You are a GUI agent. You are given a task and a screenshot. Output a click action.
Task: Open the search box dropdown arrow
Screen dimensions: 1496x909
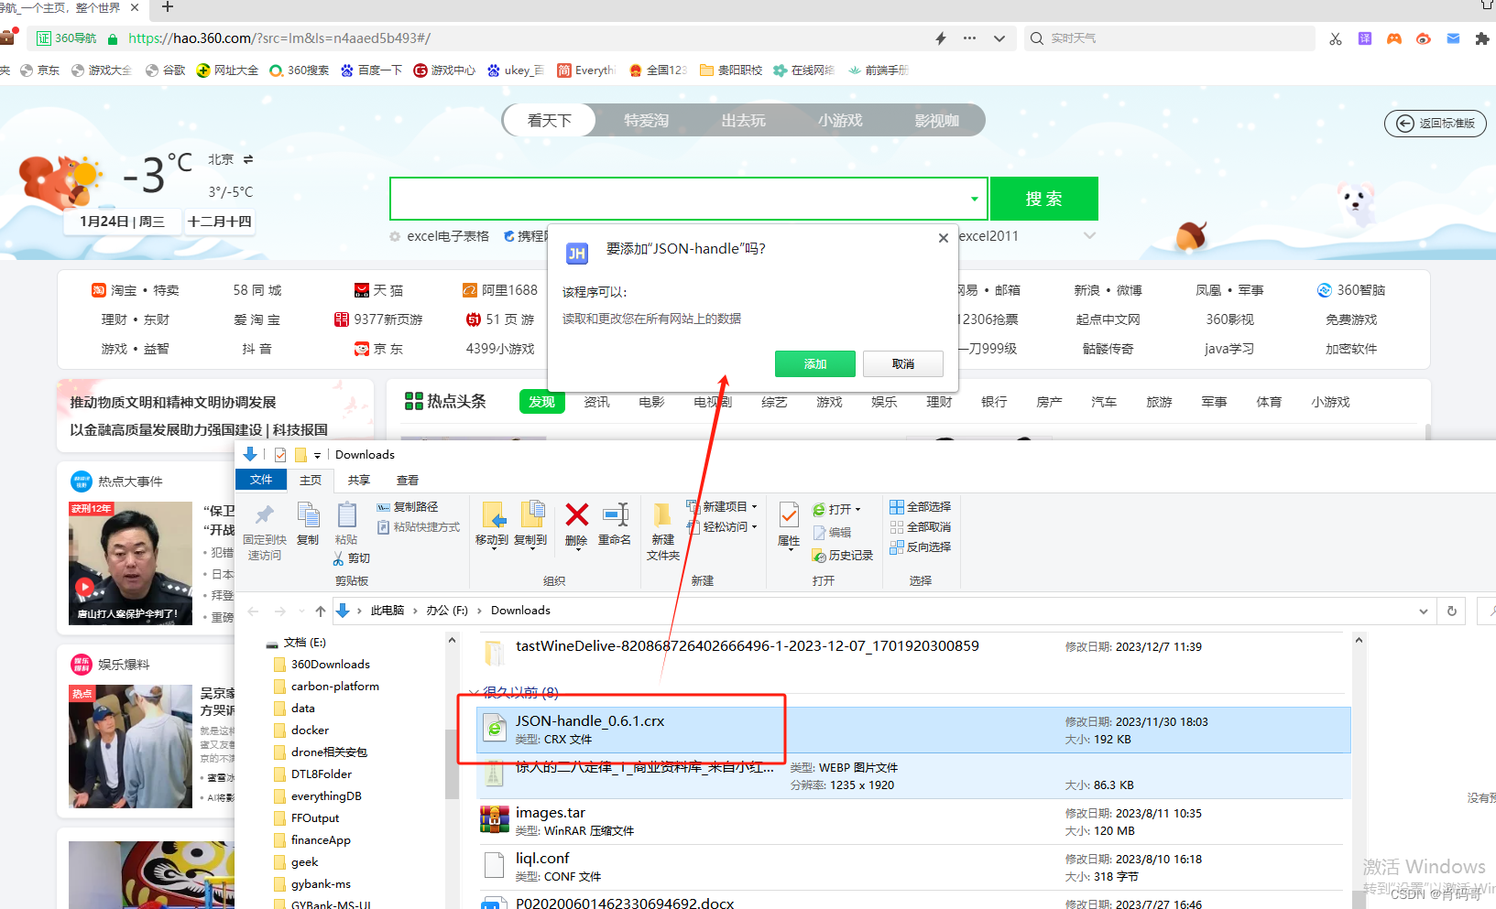tap(974, 199)
